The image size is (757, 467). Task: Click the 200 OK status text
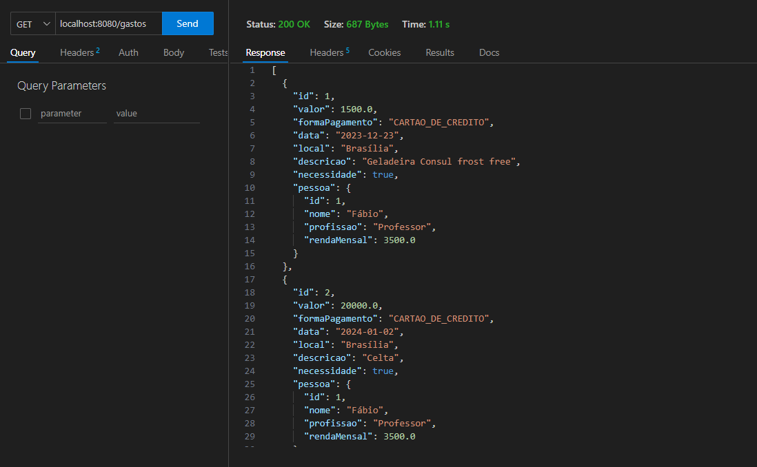pos(294,24)
